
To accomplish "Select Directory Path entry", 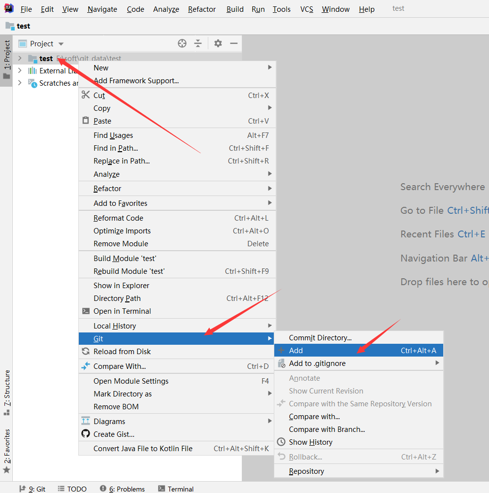I will [177, 298].
